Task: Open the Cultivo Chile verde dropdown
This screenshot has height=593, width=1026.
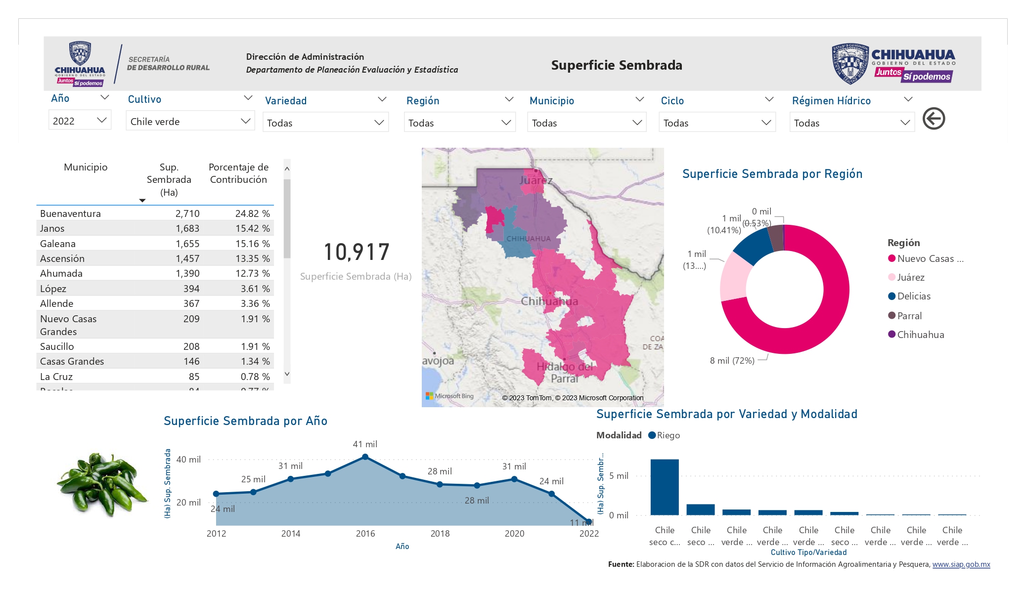Action: coord(190,121)
